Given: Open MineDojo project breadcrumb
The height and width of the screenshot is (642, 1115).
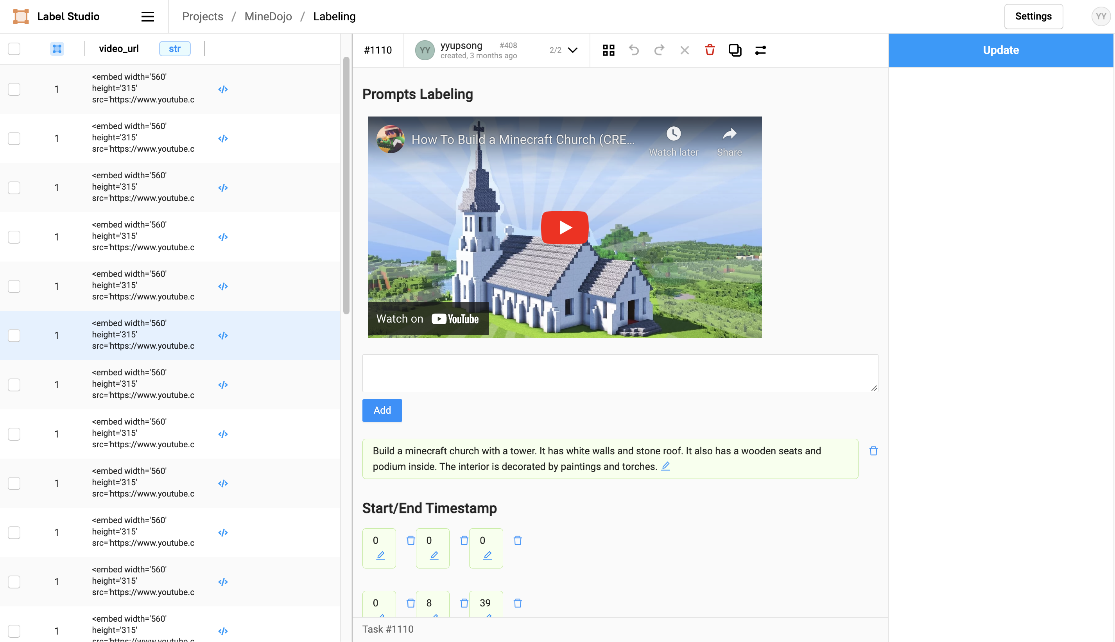Looking at the screenshot, I should [x=268, y=16].
